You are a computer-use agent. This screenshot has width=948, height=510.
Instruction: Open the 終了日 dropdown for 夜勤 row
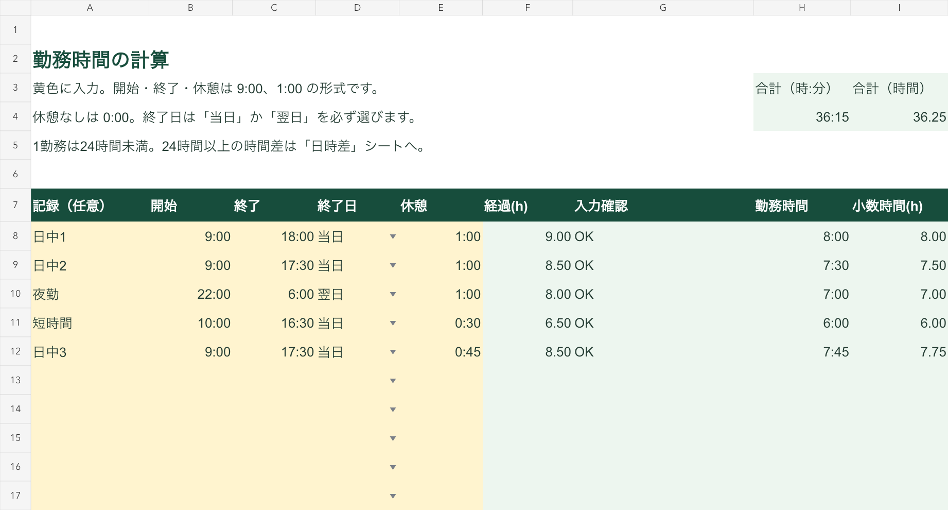393,294
